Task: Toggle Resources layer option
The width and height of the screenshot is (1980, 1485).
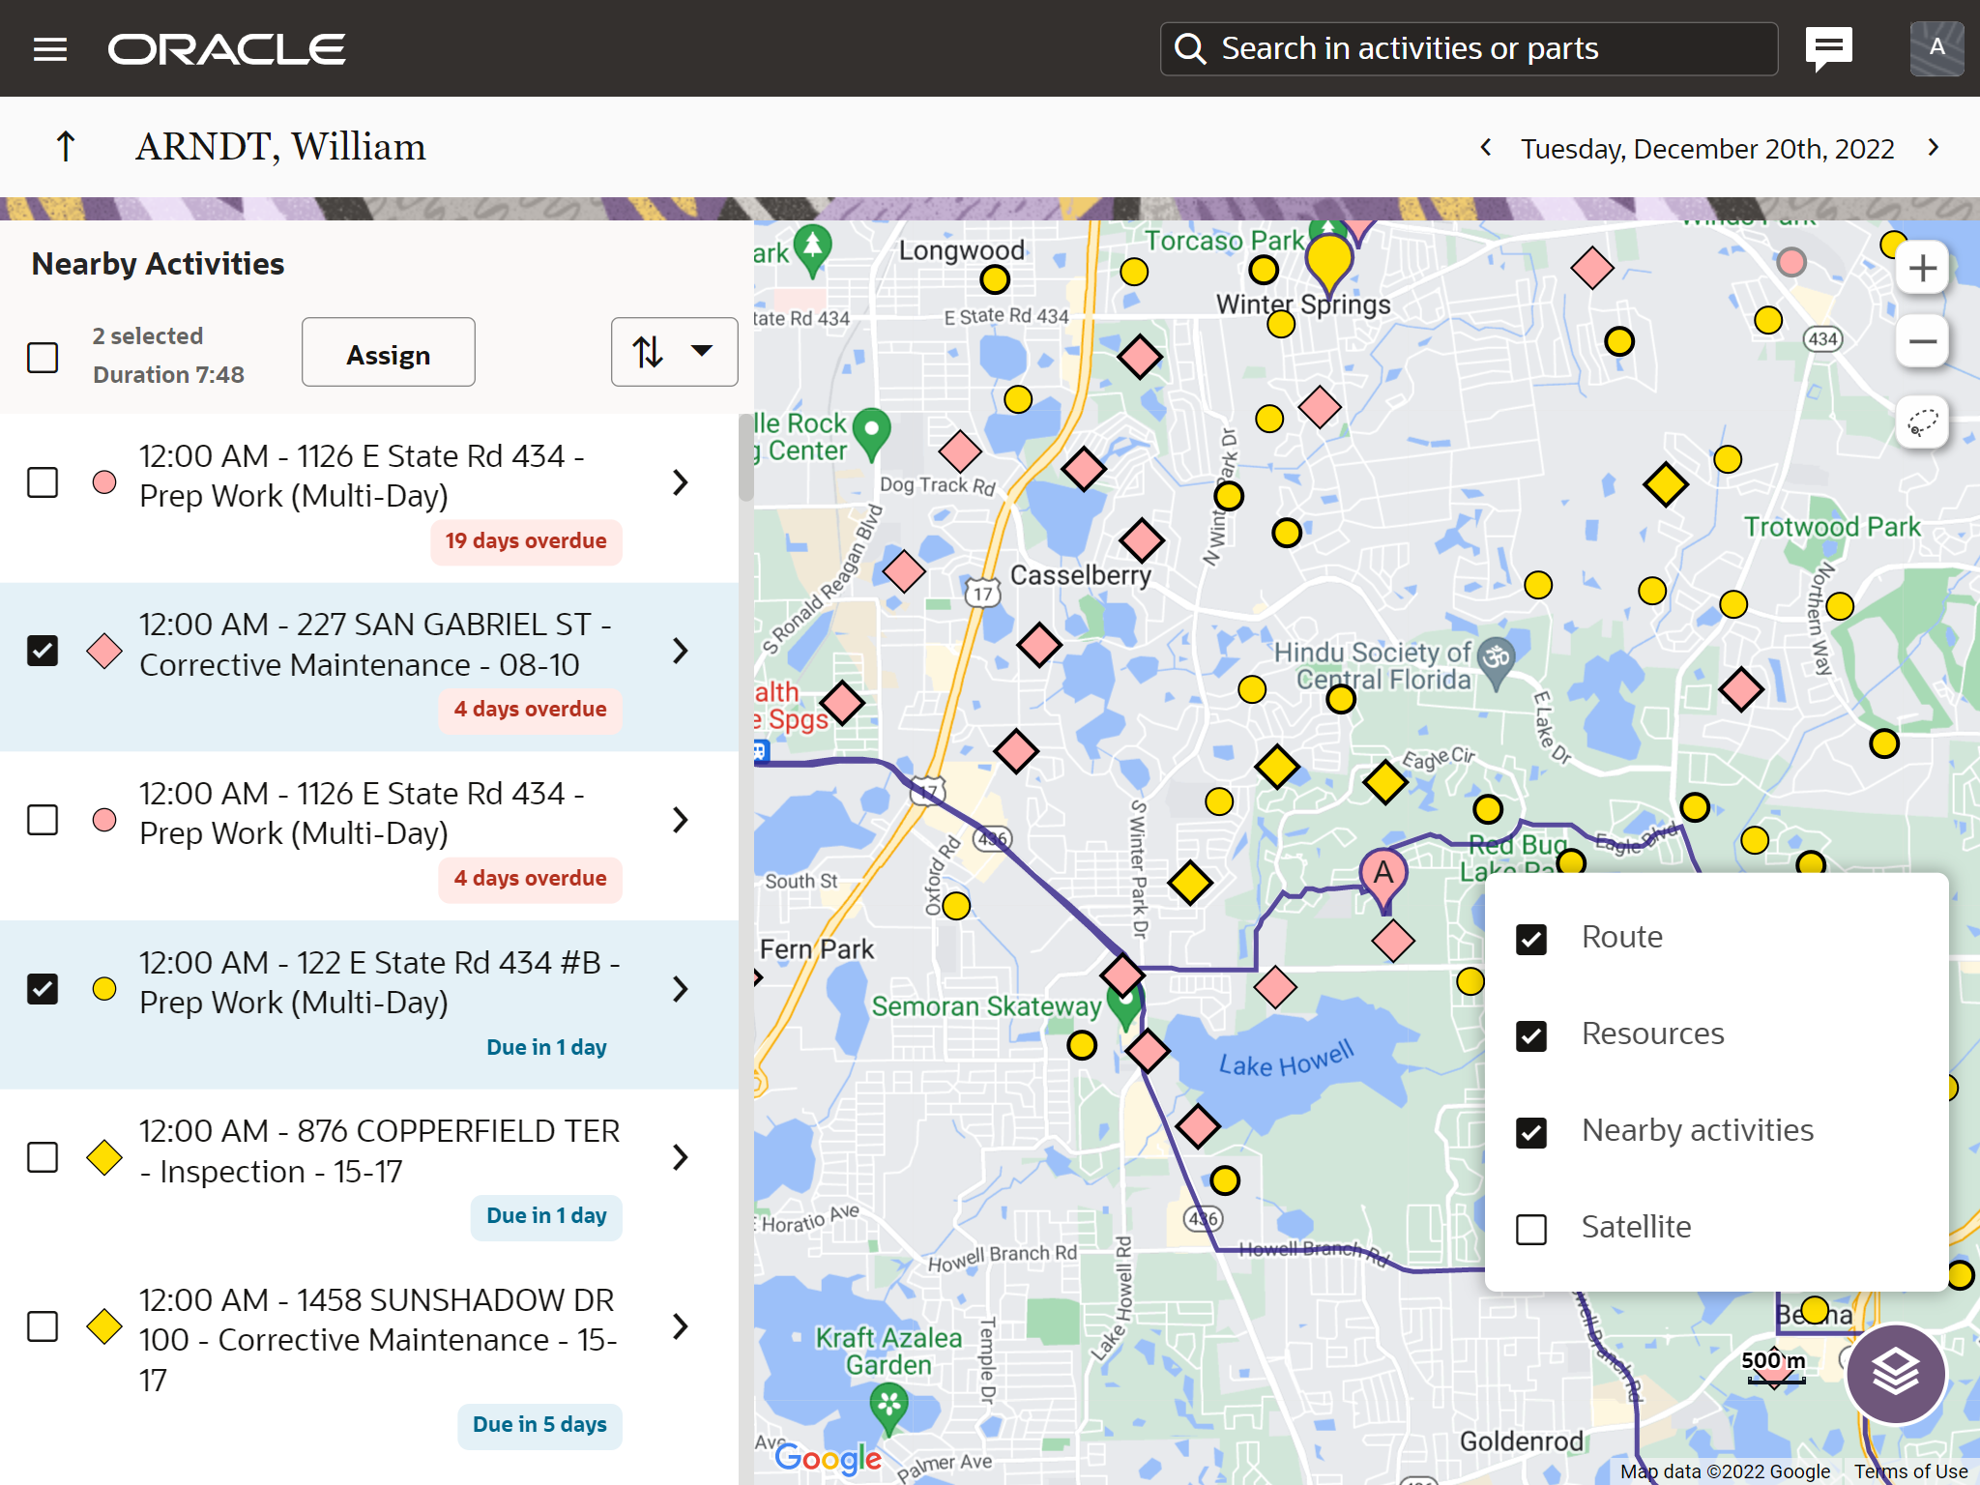Action: tap(1531, 1035)
